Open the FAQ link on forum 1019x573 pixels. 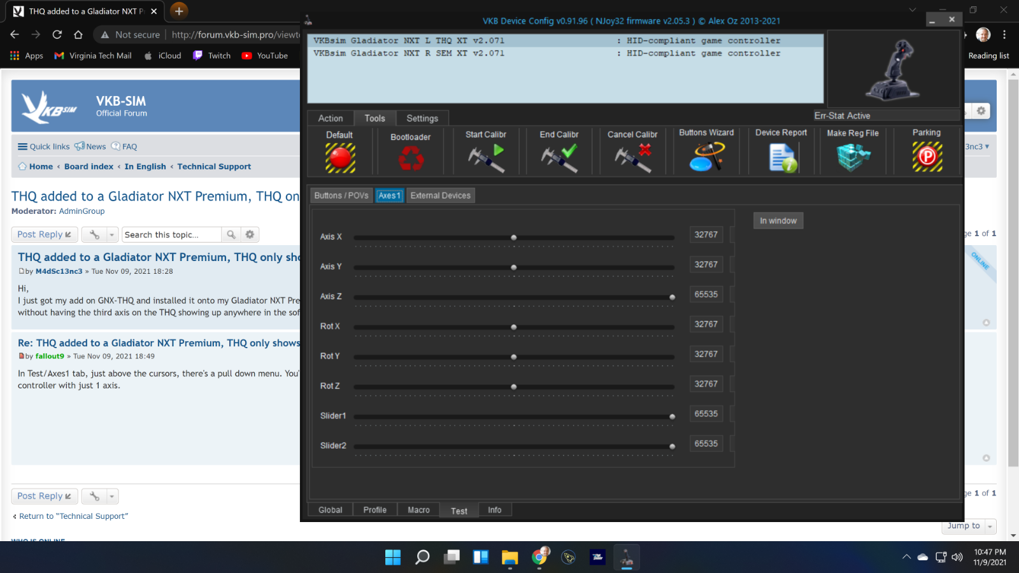point(125,146)
